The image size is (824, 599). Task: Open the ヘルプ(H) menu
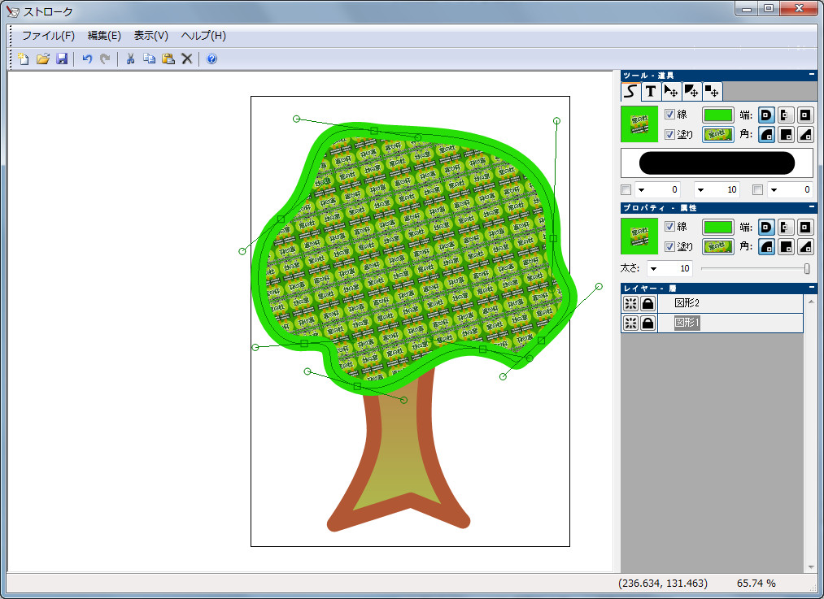tap(203, 36)
